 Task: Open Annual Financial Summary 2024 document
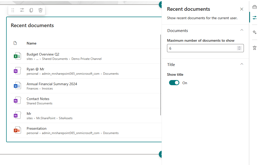52,84
